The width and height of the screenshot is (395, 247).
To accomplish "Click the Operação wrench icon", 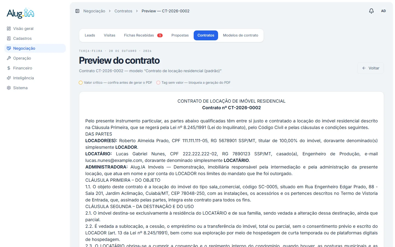I will [x=9, y=58].
